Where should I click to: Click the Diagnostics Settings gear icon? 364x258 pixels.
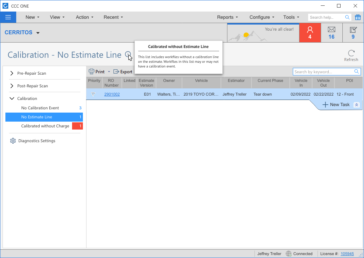(13, 141)
